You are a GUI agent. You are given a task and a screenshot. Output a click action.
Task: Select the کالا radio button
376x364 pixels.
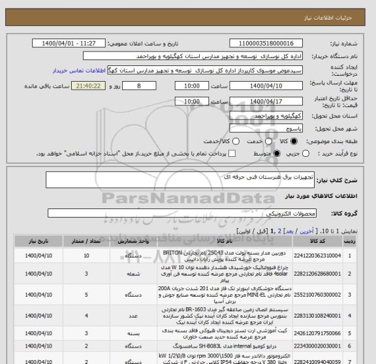[294, 141]
